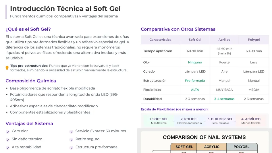Click the checkmark icon next to Retiro seguro
This screenshot has width=272, height=153.
point(71,140)
